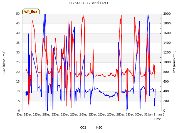Click the 600 right axis tick label
Viewport: 178px width, 133px height.
166,81
